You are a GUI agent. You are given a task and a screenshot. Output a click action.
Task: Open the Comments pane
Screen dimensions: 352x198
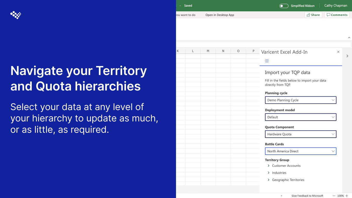coord(337,15)
